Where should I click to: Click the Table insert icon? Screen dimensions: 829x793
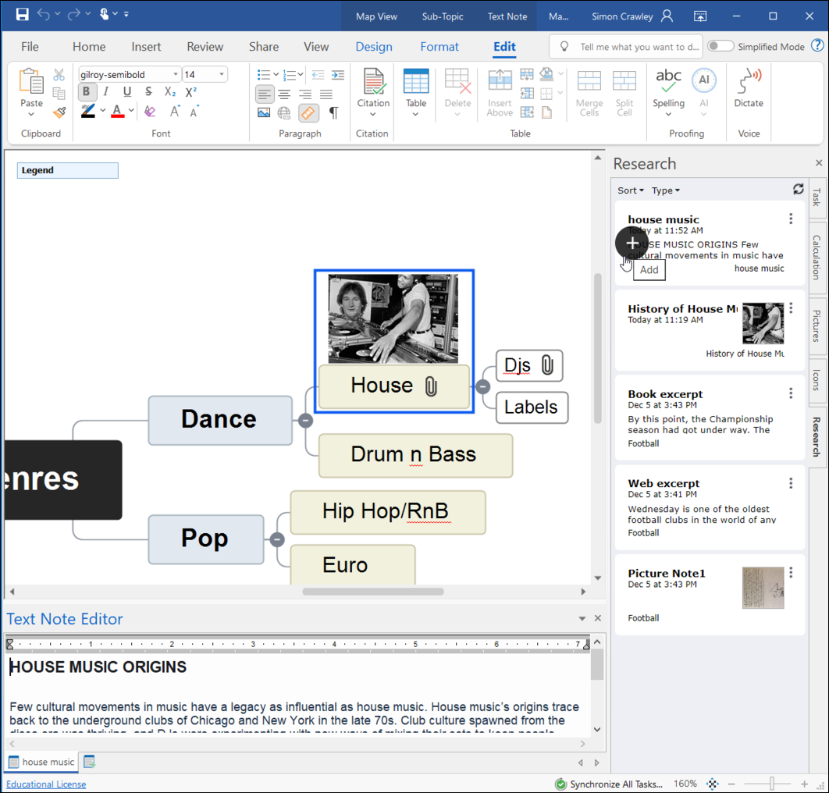point(416,83)
